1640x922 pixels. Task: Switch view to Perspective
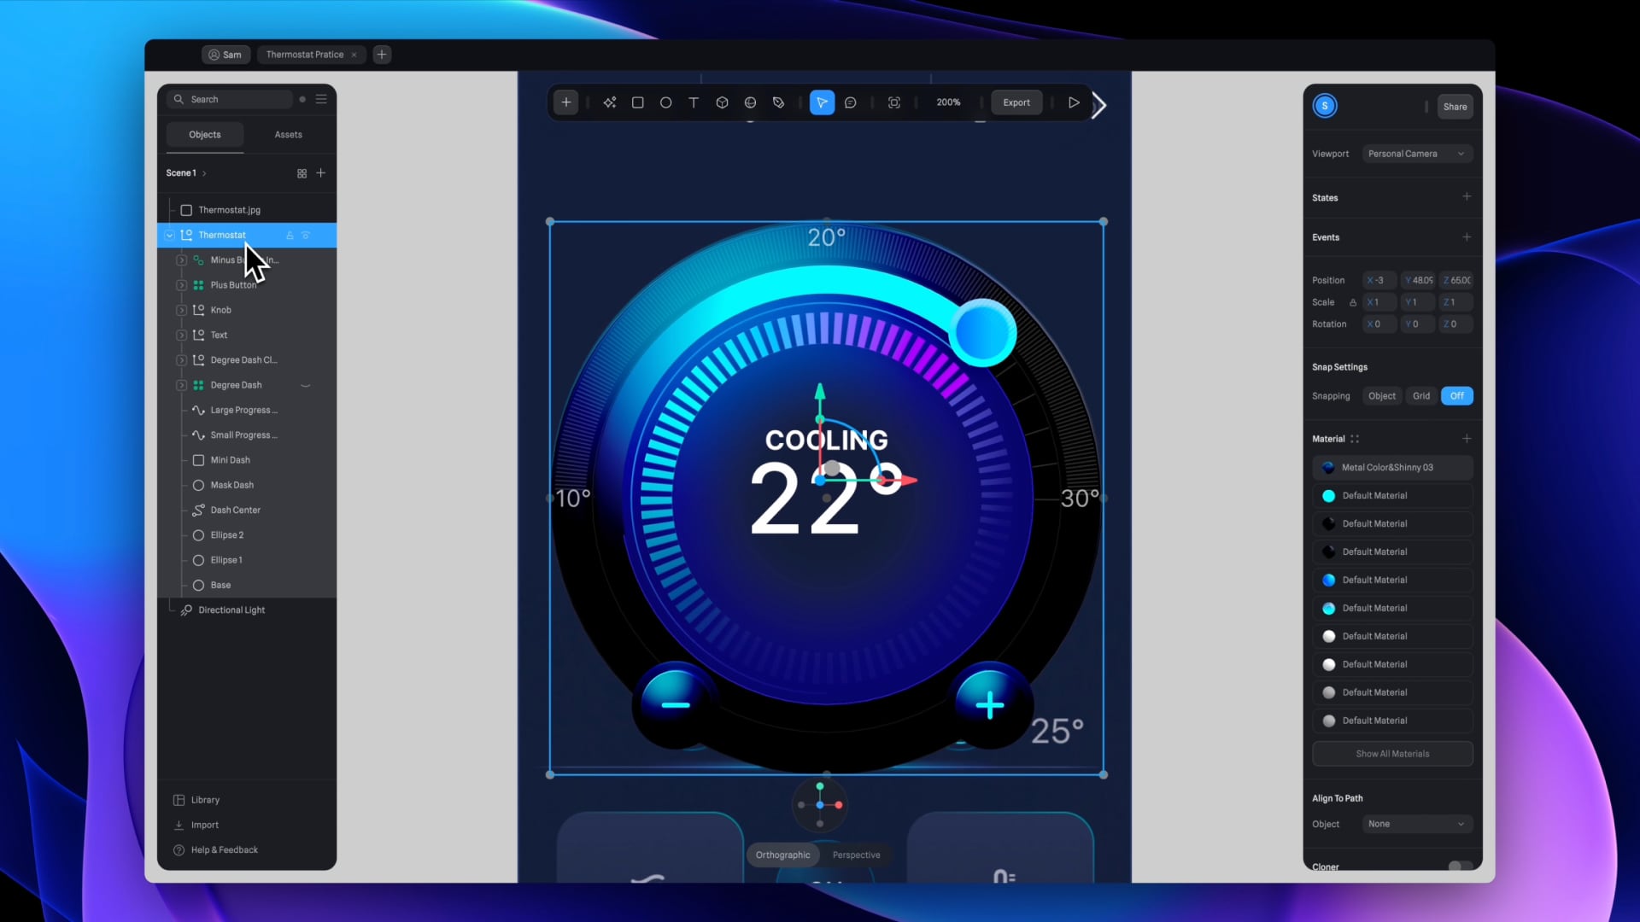(x=856, y=855)
